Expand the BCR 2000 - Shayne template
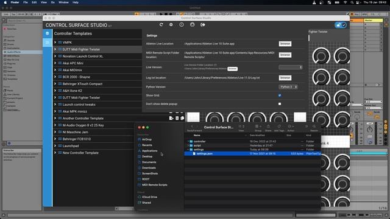390x219 pixels. pos(55,77)
